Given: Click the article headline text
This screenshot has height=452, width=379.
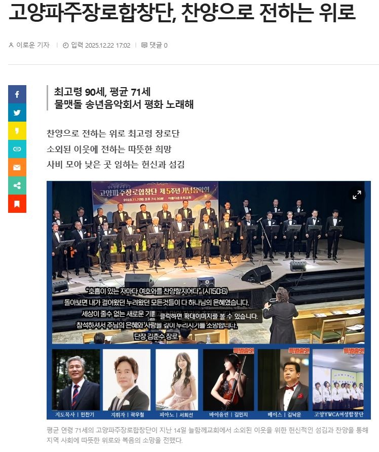Looking at the screenshot, I should click(x=182, y=12).
